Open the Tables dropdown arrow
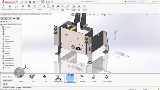This screenshot has height=90, width=160. (x=48, y=11)
